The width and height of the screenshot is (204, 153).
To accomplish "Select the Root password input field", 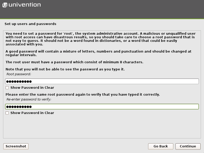I will 102,81.
